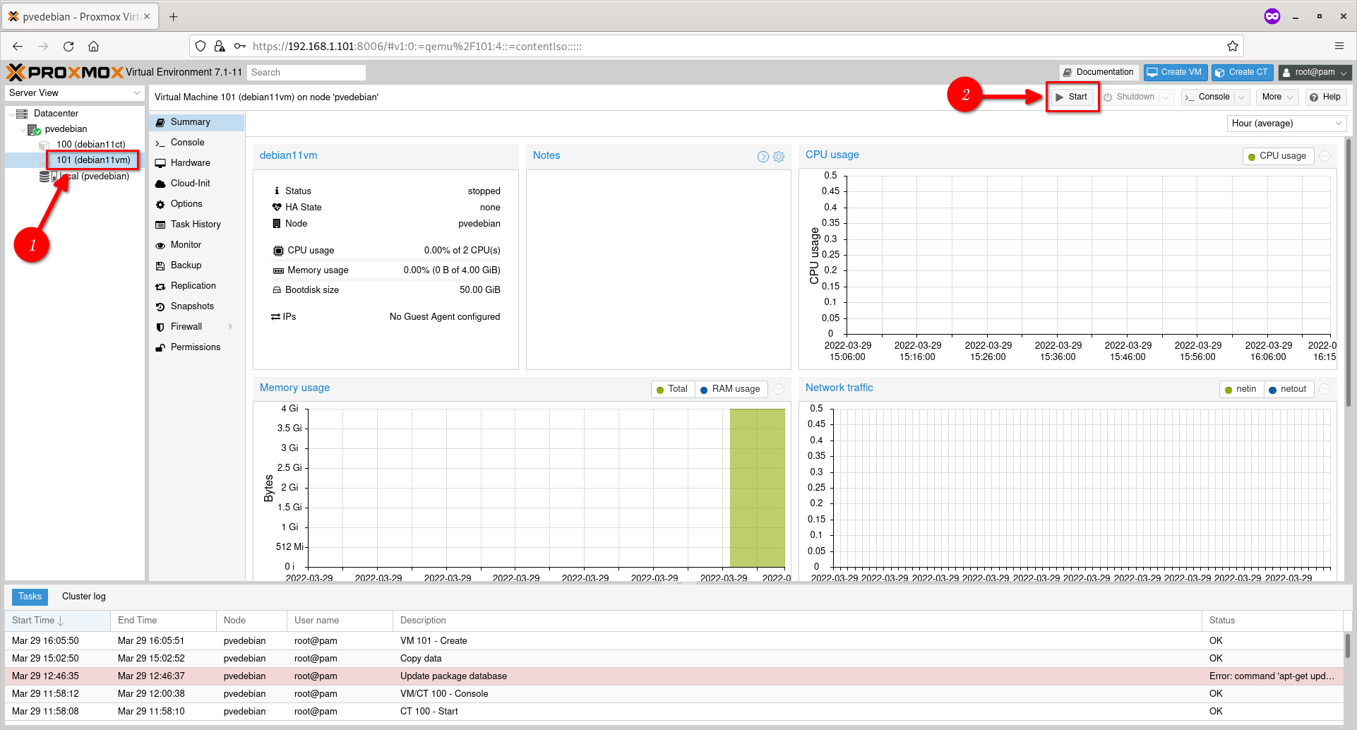
Task: Open root@pam user menu
Action: point(1315,72)
